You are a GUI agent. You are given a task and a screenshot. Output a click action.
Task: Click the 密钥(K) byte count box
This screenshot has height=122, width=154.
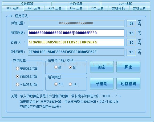[131, 43]
